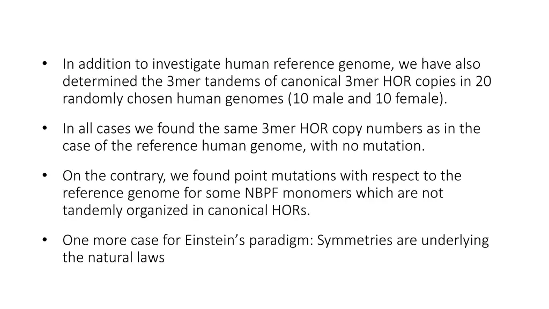Image resolution: width=549 pixels, height=309 pixels.
Task: Click the line "reference genome for some NBPF monomers"
Action: (x=253, y=193)
